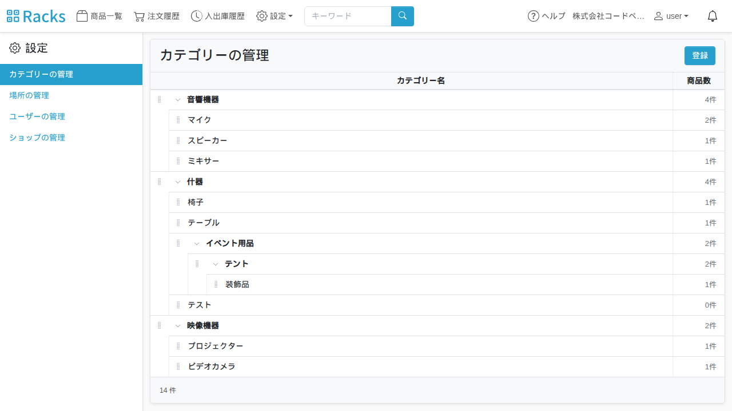Click the 0件 count in テスト row
This screenshot has width=732, height=411.
(x=710, y=305)
